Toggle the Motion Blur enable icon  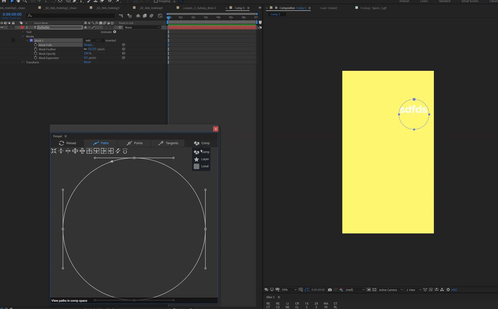[x=152, y=16]
